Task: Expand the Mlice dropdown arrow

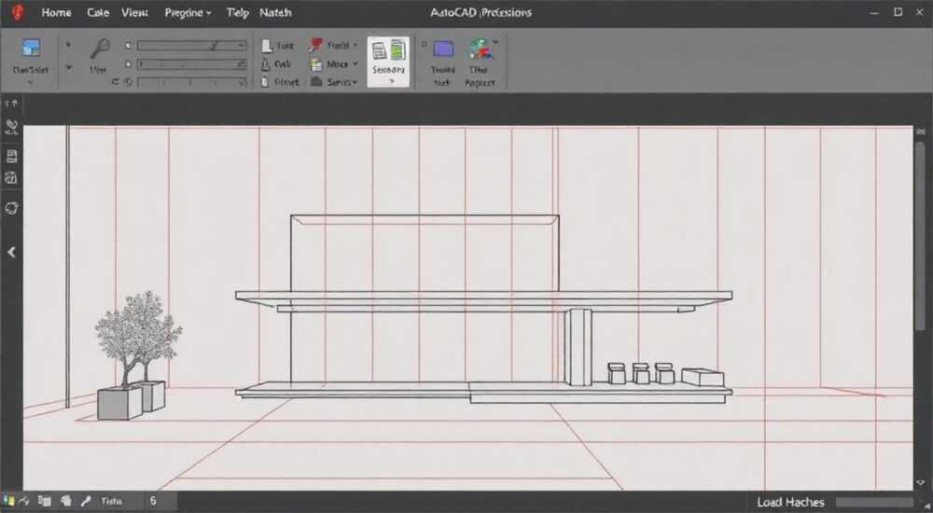Action: [x=355, y=63]
